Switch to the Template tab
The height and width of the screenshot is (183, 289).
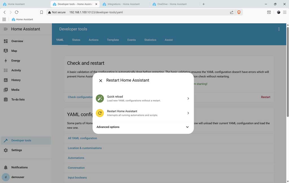coord(113,40)
